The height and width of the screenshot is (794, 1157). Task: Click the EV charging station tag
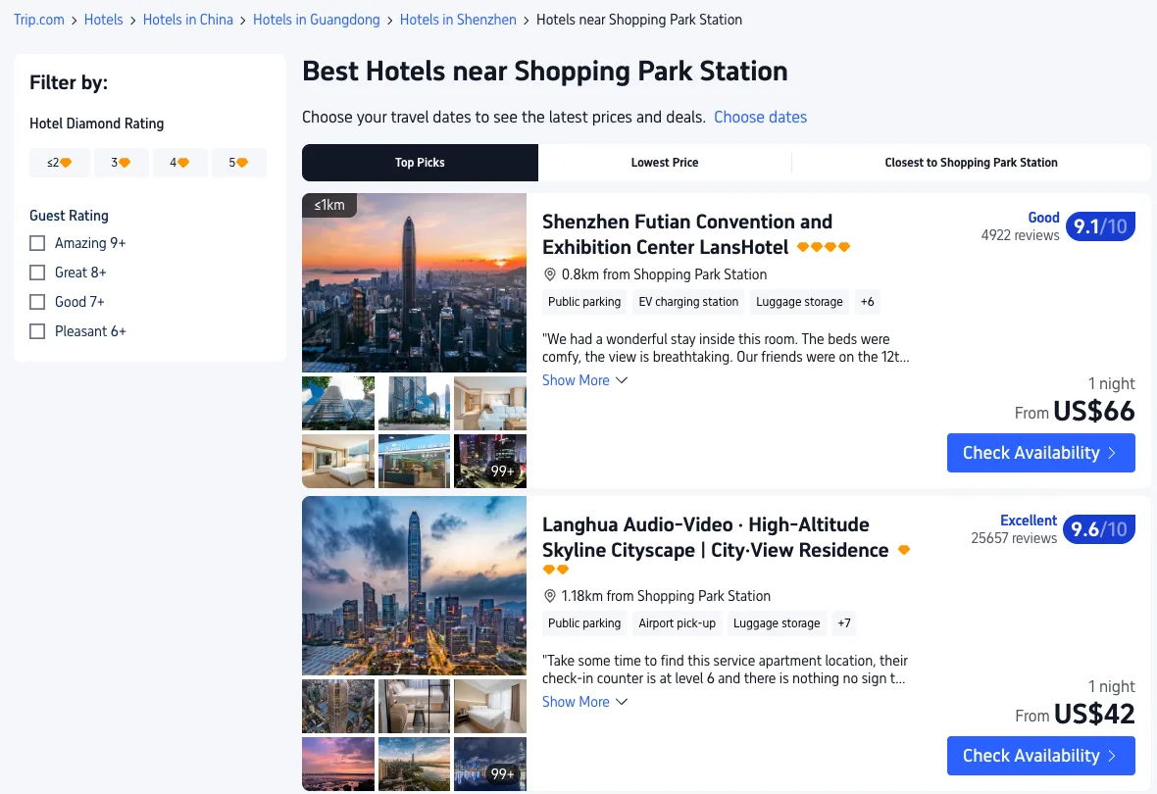coord(688,302)
